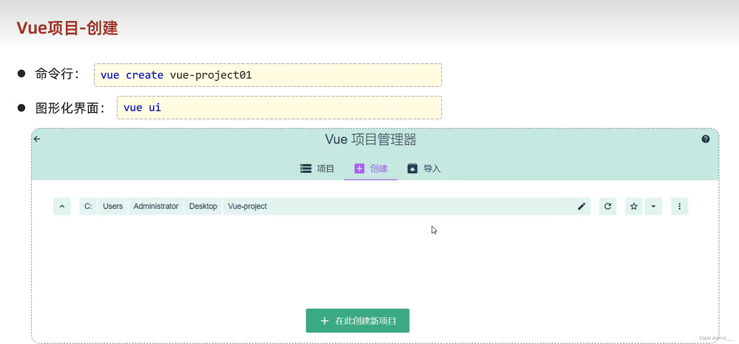Edit the folder path using the pencil icon
Image resolution: width=739 pixels, height=344 pixels.
pyautogui.click(x=582, y=206)
